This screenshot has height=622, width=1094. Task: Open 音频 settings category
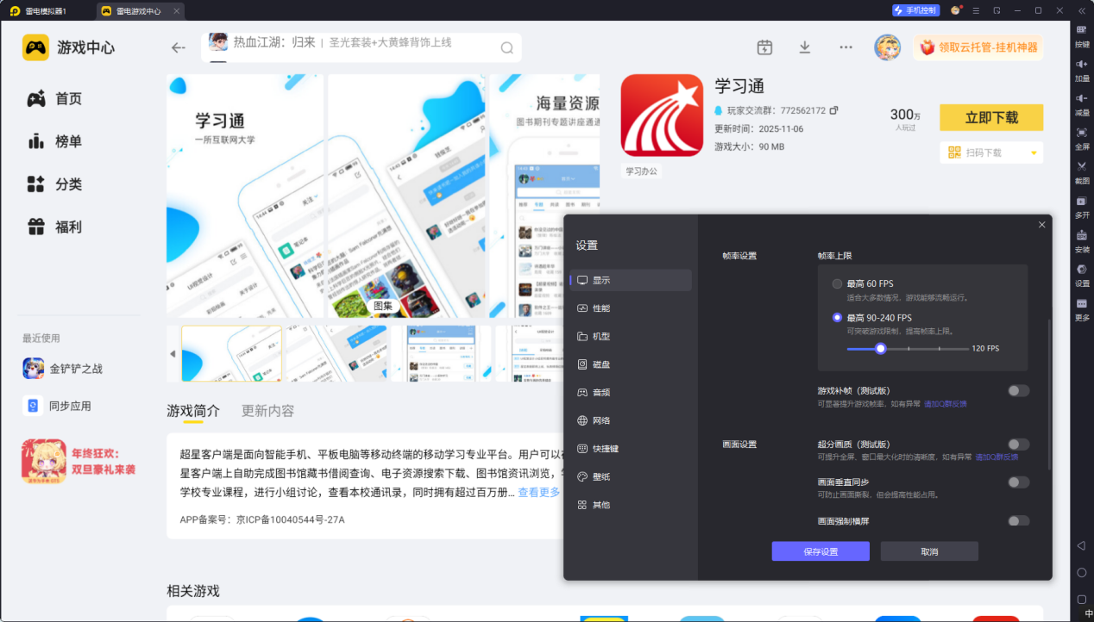(631, 392)
